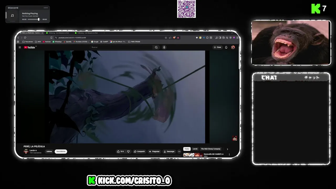Open a new browser tab with plus
Viewport: 336px width, 189px height.
coord(104,33)
